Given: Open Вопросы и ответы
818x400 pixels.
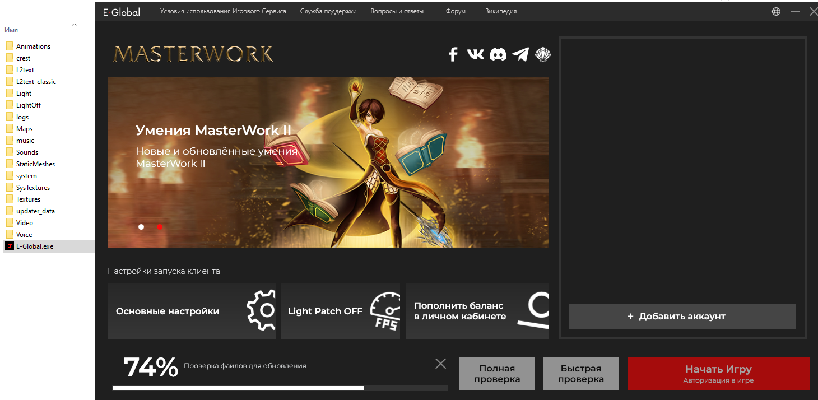Looking at the screenshot, I should (x=397, y=11).
